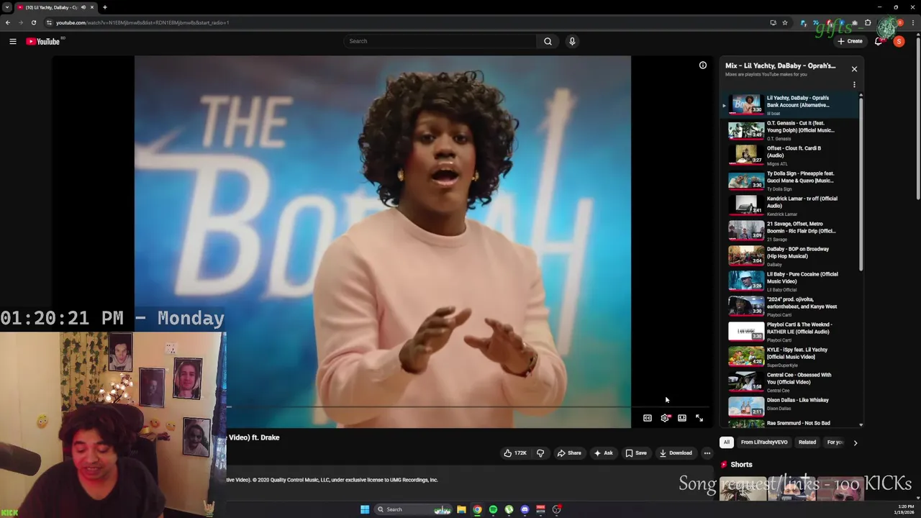Play Playboi Carti RATHER LIE video

click(791, 332)
